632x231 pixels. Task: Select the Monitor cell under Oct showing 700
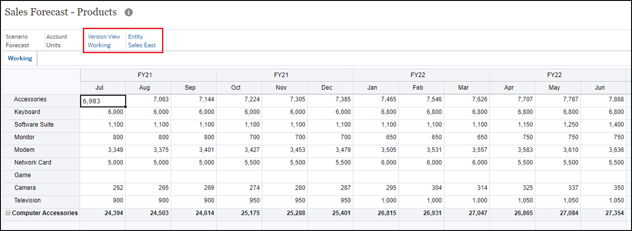(239, 137)
